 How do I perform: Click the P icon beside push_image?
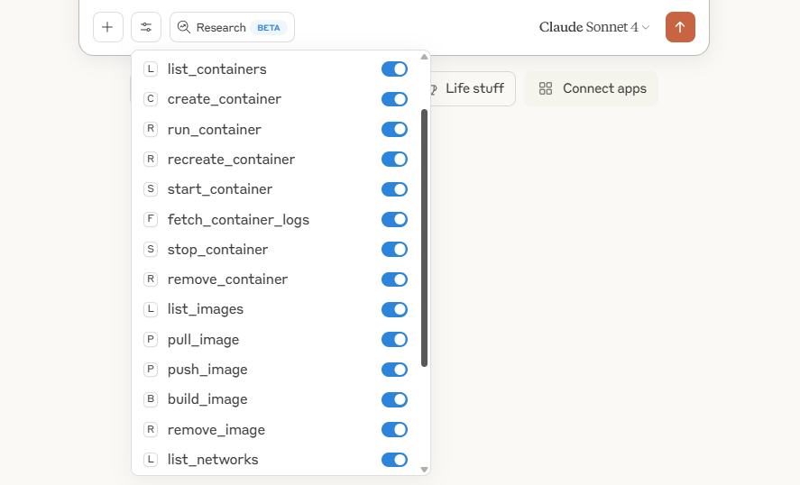pos(151,370)
